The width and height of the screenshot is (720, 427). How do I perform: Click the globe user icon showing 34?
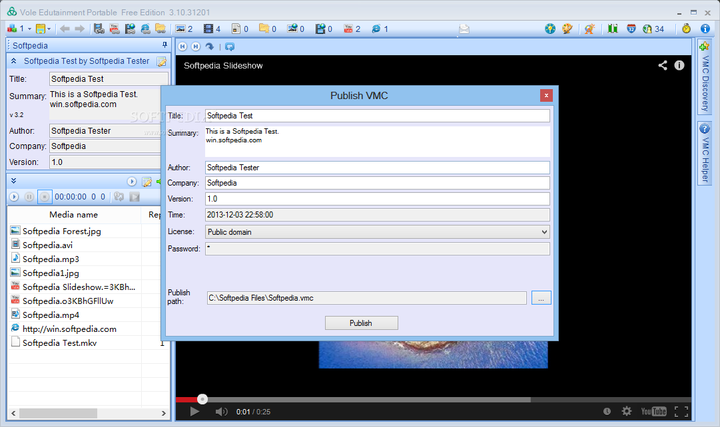653,29
